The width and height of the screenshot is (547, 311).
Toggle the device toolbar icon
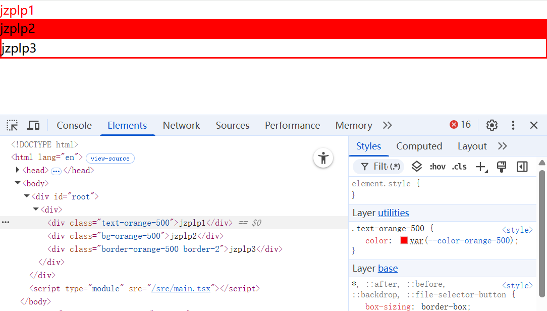[33, 125]
